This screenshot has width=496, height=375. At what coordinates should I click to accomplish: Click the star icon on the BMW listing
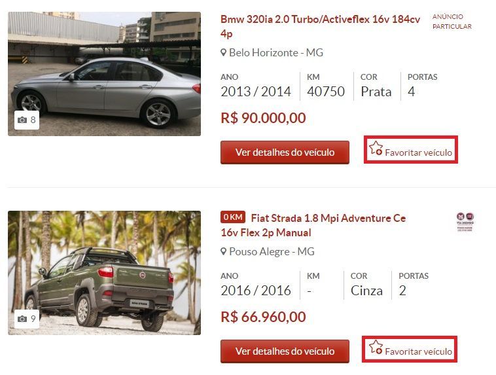point(376,148)
